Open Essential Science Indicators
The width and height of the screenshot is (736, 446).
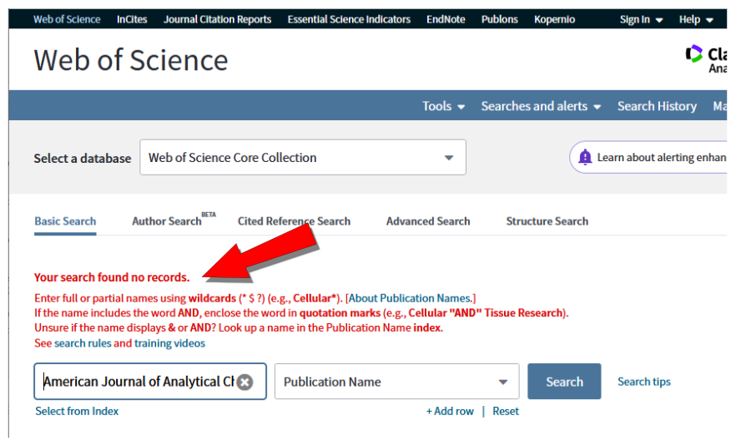[349, 20]
